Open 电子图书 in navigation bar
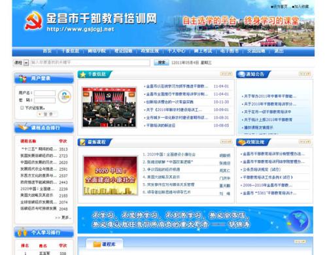327x255 pixels. [x=230, y=51]
